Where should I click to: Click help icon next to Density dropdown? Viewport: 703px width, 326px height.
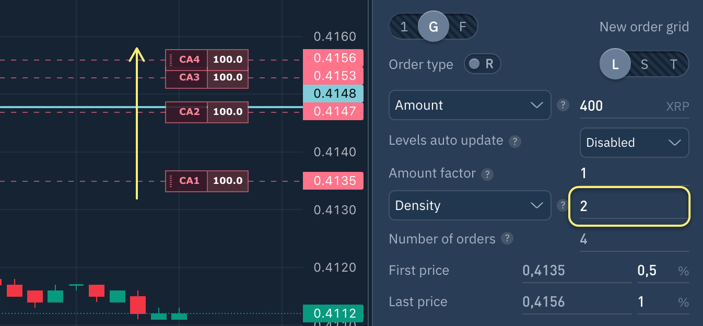(x=563, y=205)
